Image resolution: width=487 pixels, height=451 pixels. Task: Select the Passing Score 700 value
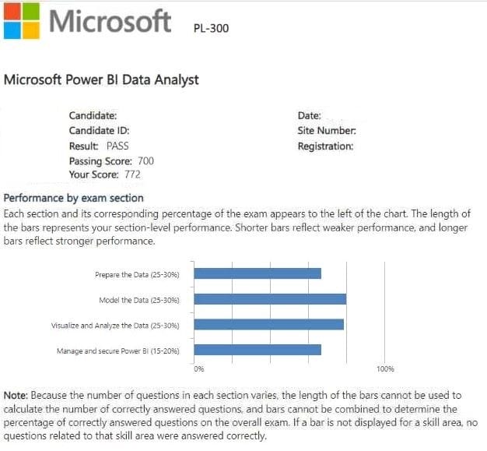(x=145, y=161)
